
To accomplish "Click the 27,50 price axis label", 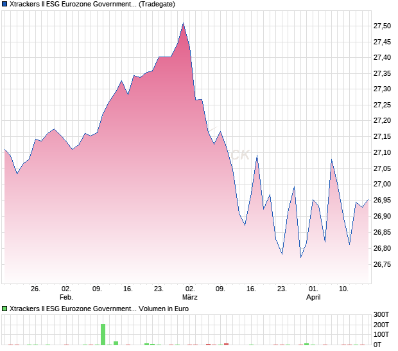I will point(382,26).
